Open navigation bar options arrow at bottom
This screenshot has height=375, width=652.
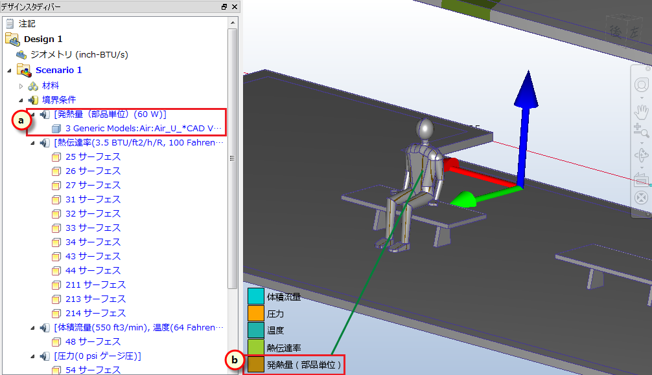648,214
